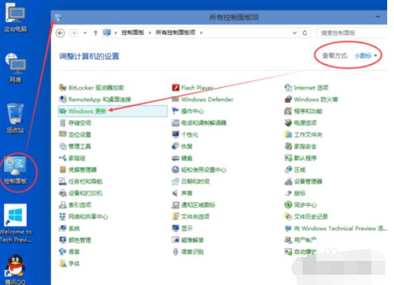Open 默认程序 icon
Screen dimensions: 394x285
(288, 158)
